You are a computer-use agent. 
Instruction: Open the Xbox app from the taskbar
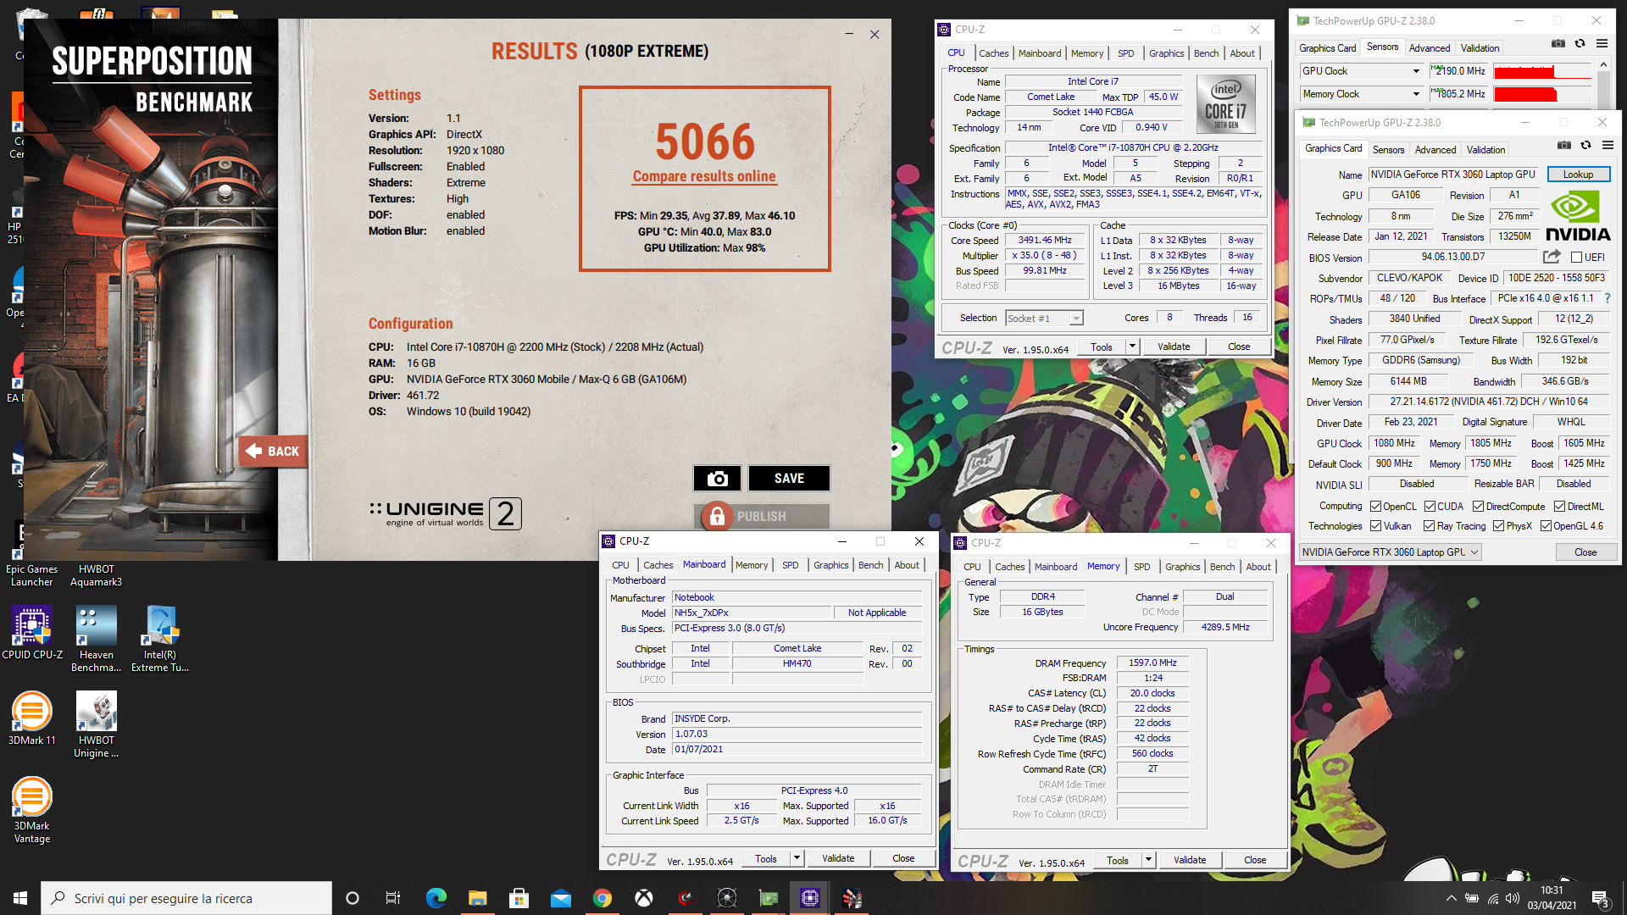click(x=644, y=898)
